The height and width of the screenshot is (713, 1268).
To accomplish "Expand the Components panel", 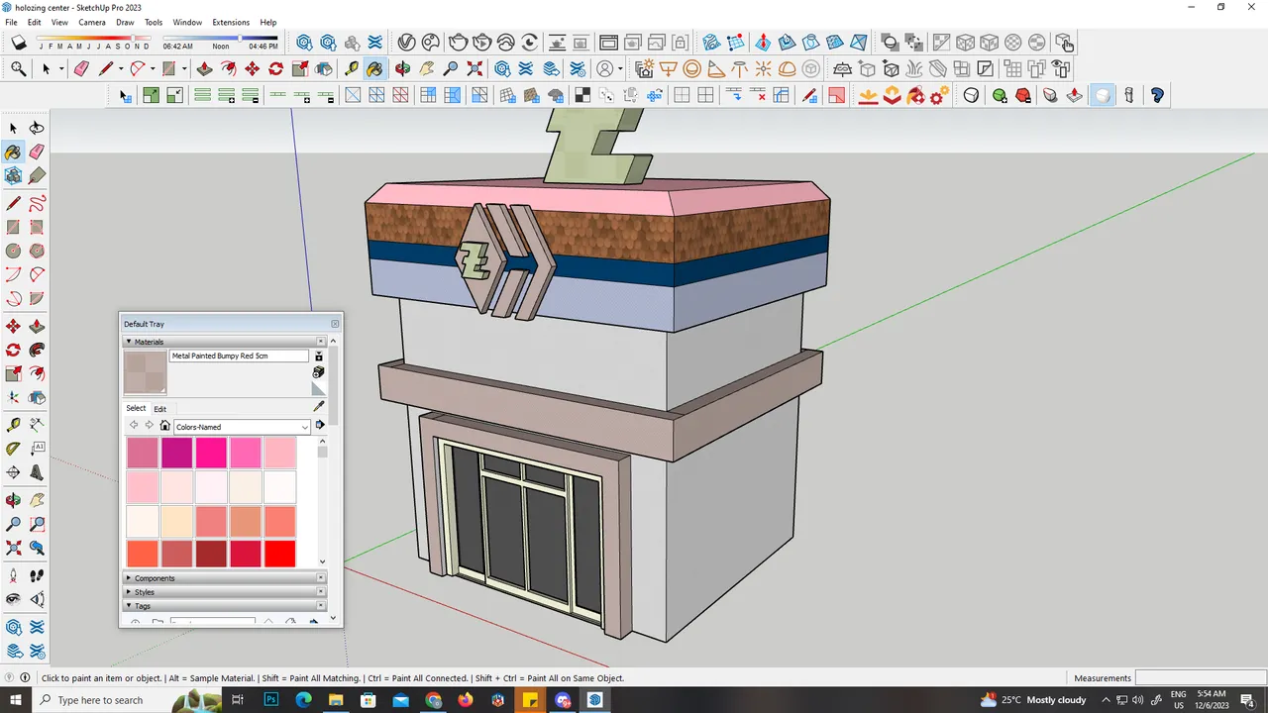I will (129, 578).
